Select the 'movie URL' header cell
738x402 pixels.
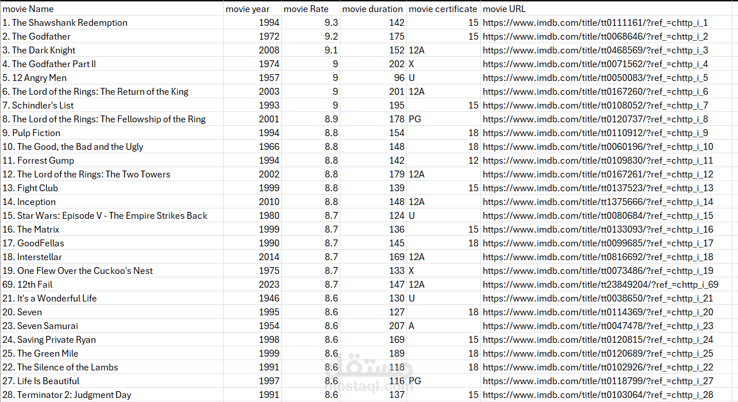coord(609,9)
